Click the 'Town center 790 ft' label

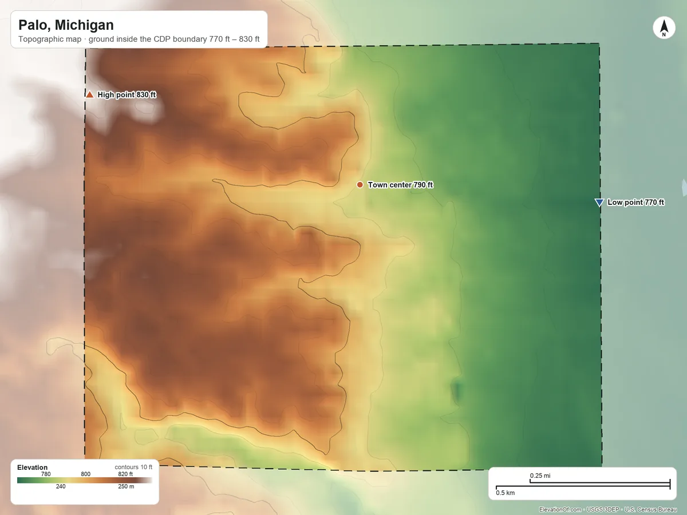400,185
